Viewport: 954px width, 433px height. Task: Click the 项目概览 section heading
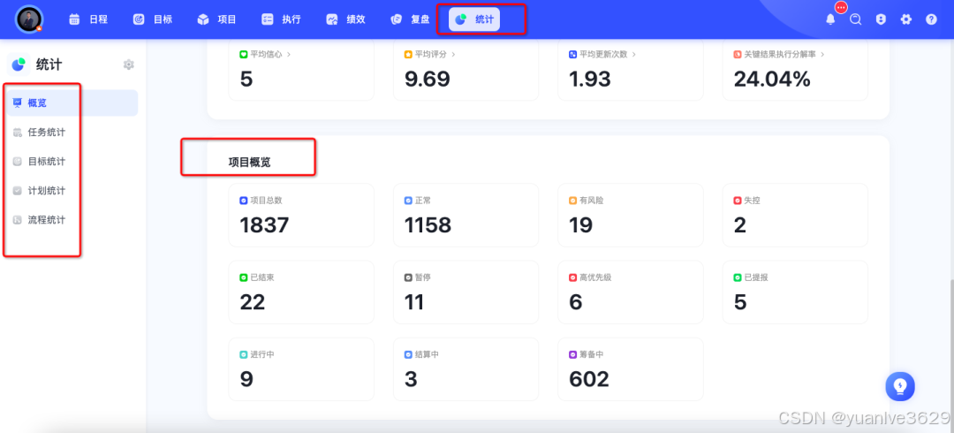(249, 162)
